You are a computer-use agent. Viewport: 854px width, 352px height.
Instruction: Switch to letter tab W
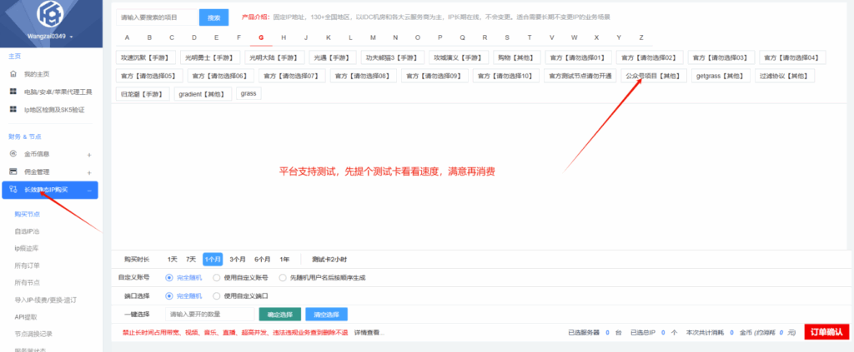pos(575,37)
